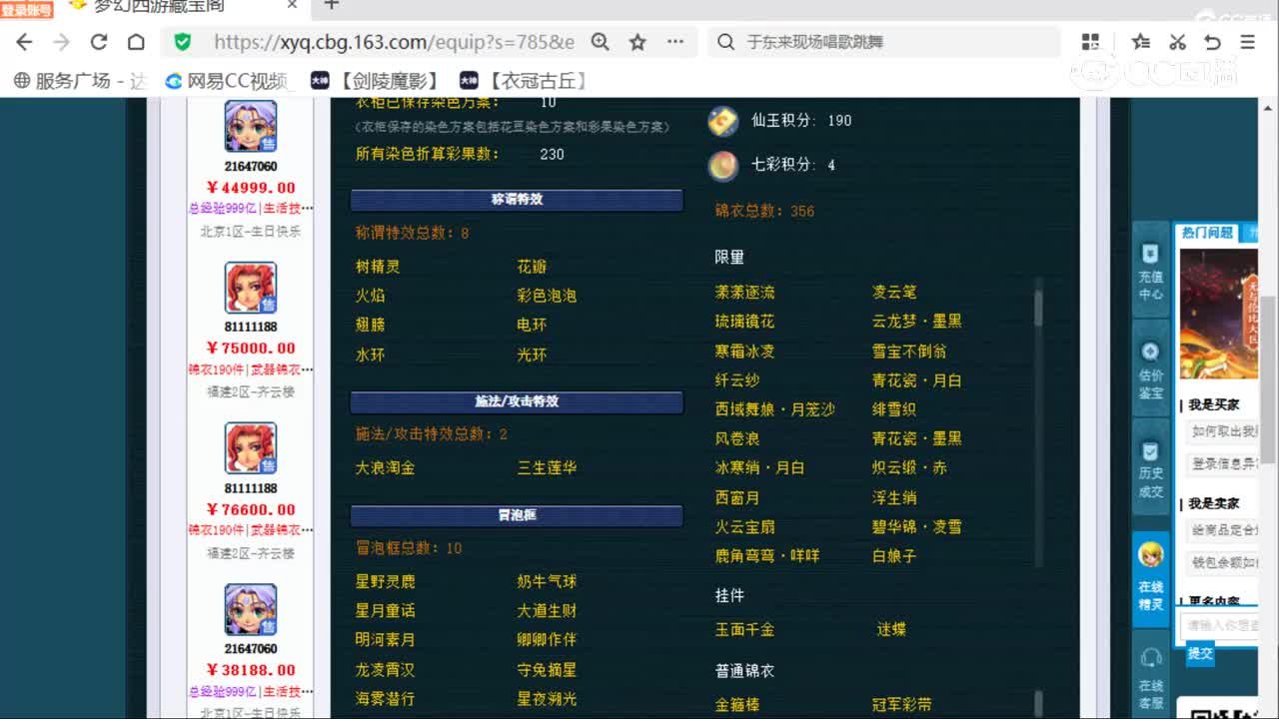Click the 仙玉积分 coin icon
This screenshot has width=1279, height=719.
[x=723, y=121]
